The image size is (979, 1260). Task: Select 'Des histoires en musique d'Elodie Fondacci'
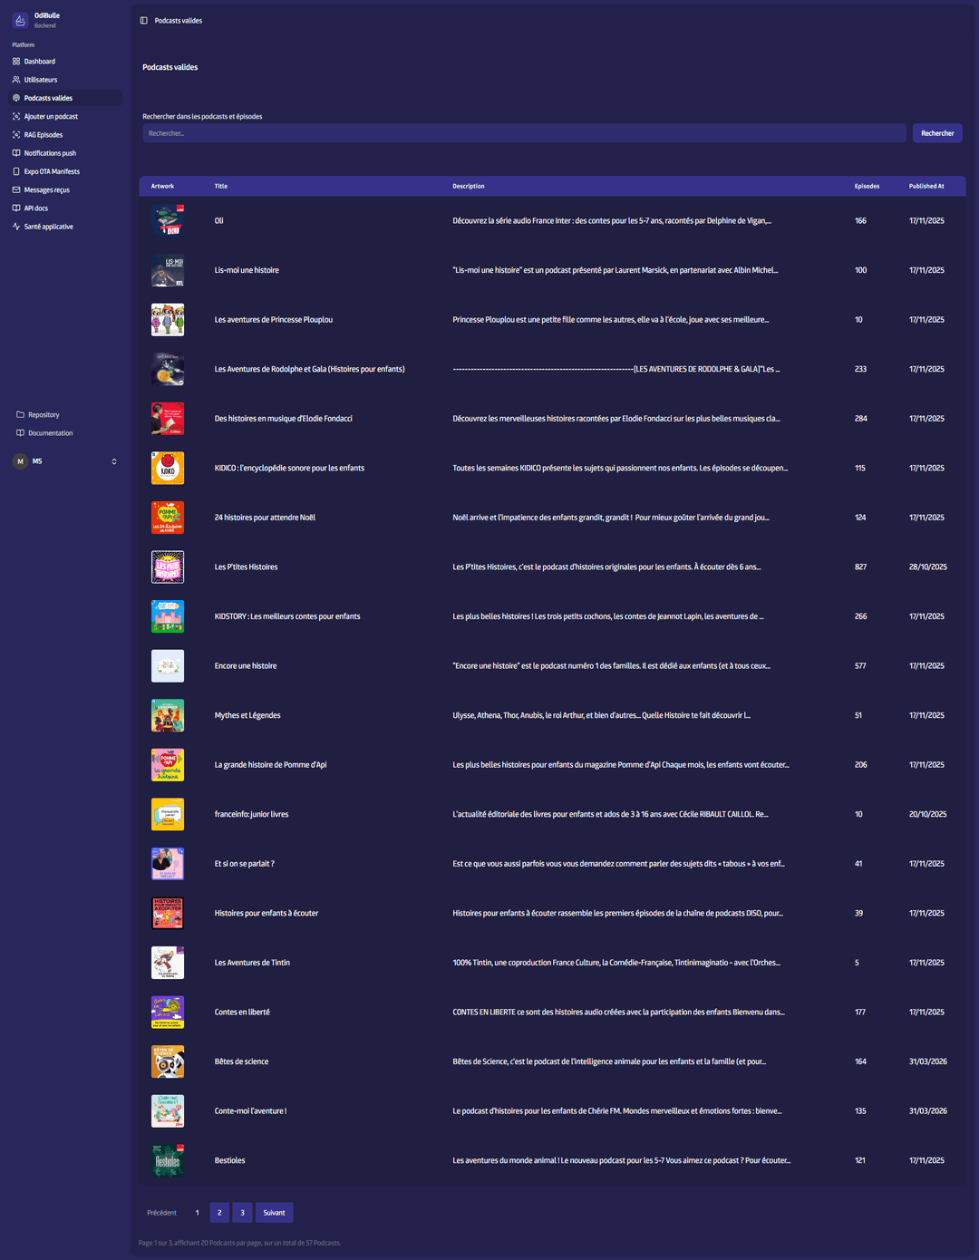(x=283, y=419)
